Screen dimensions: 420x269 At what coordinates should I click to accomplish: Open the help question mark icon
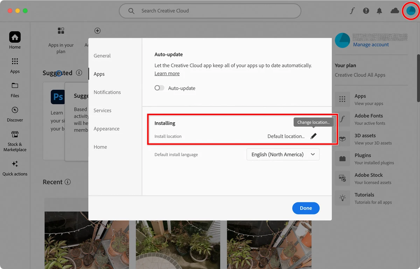click(366, 11)
